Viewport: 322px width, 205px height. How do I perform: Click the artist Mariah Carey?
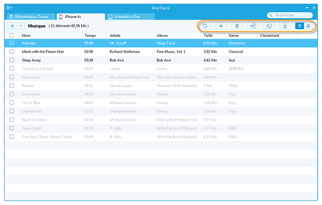coord(121,86)
